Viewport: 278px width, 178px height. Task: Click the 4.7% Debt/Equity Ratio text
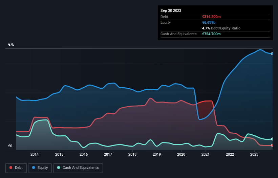(x=221, y=28)
